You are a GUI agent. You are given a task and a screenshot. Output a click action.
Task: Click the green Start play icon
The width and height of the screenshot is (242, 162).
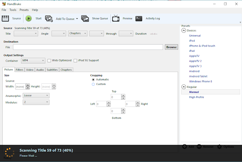[29, 19]
